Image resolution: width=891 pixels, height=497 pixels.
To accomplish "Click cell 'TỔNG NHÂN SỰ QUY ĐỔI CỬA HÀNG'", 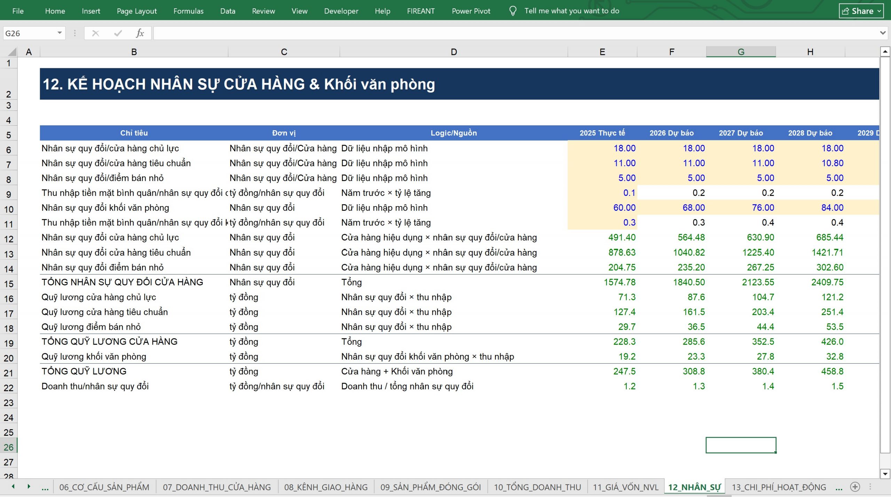I will pyautogui.click(x=134, y=282).
